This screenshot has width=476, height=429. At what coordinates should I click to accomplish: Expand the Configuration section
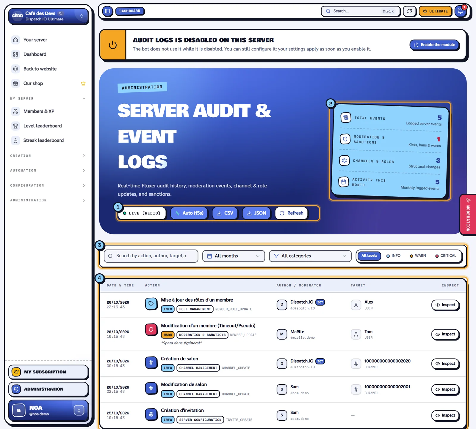click(48, 185)
